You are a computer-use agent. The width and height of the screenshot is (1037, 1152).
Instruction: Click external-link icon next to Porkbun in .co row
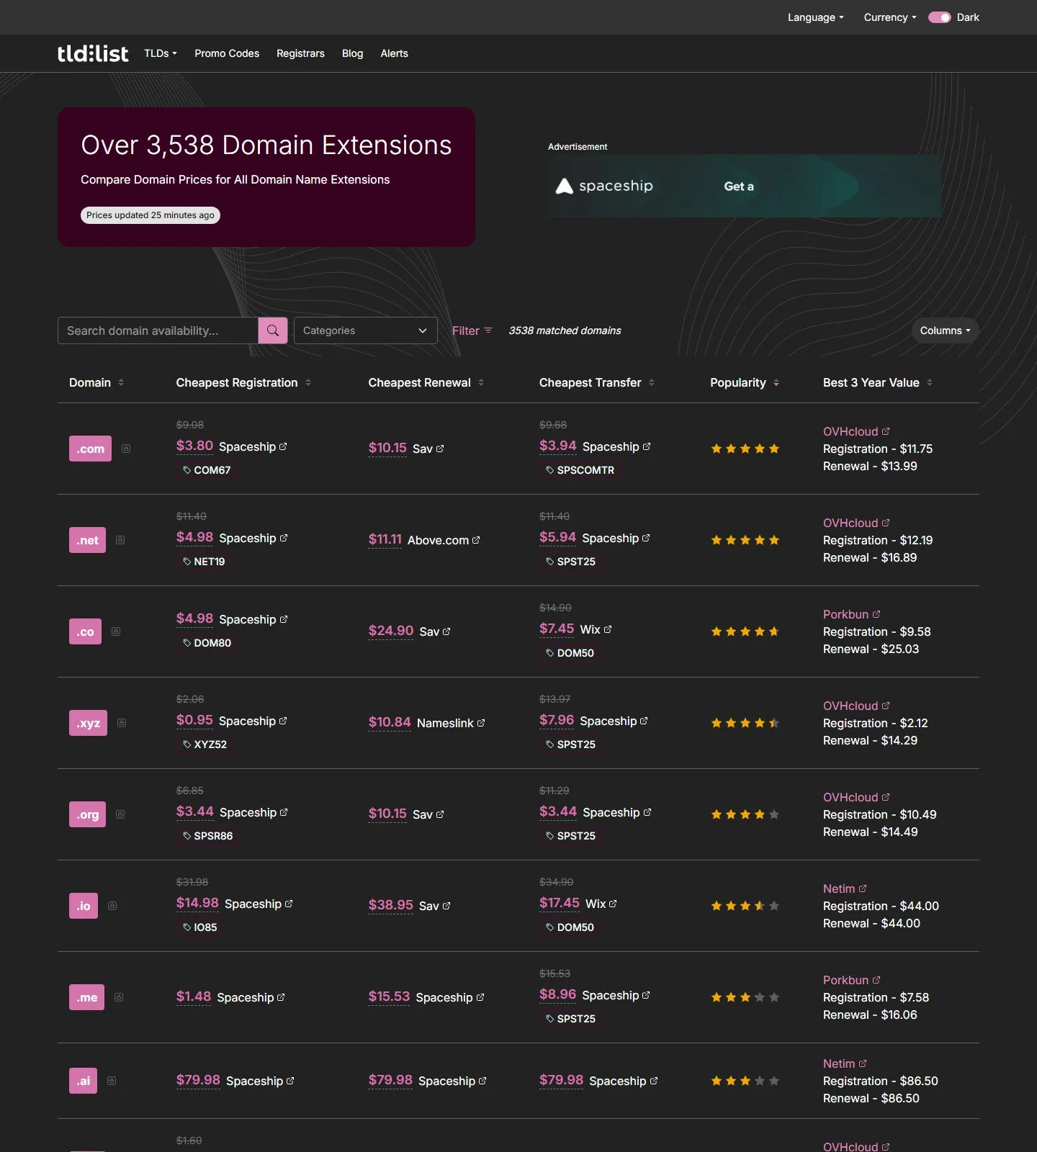[876, 614]
